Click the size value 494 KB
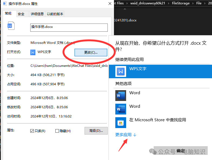 48,75
